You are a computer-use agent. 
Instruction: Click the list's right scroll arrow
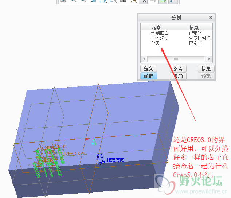click(x=209, y=59)
